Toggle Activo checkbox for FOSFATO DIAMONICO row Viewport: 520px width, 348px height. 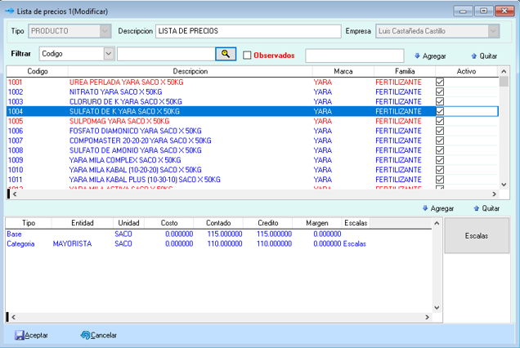(440, 131)
